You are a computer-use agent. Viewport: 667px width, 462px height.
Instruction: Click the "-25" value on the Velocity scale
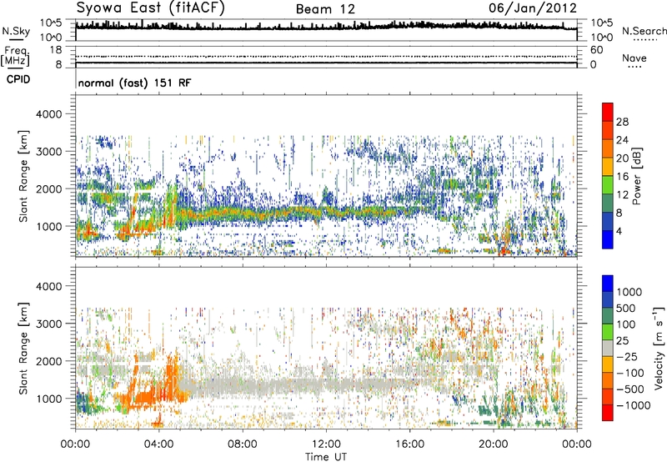627,357
